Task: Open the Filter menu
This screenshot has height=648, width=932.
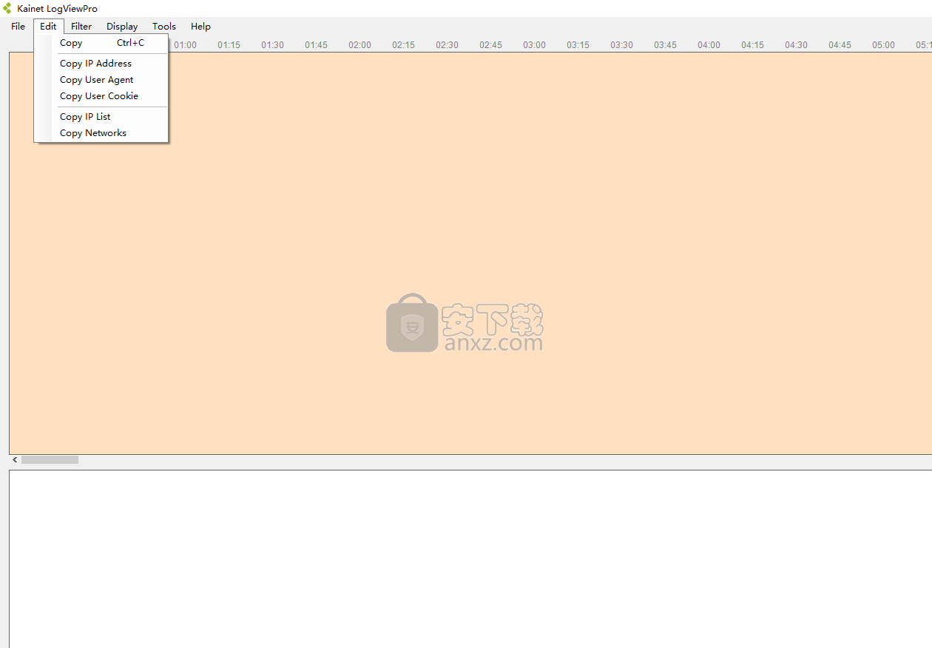Action: (x=81, y=26)
